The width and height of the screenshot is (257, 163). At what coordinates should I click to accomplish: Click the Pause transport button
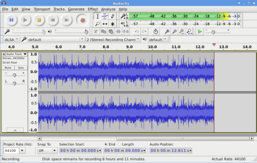click(11, 20)
